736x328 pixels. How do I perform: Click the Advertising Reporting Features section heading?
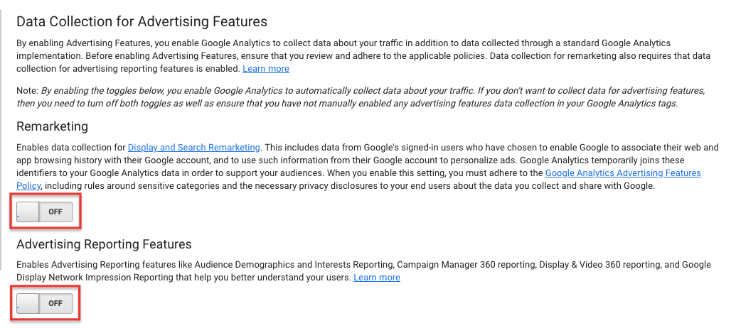pos(105,244)
